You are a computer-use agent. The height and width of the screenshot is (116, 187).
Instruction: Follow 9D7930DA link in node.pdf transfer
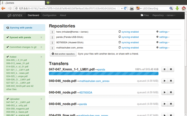(x=86, y=93)
